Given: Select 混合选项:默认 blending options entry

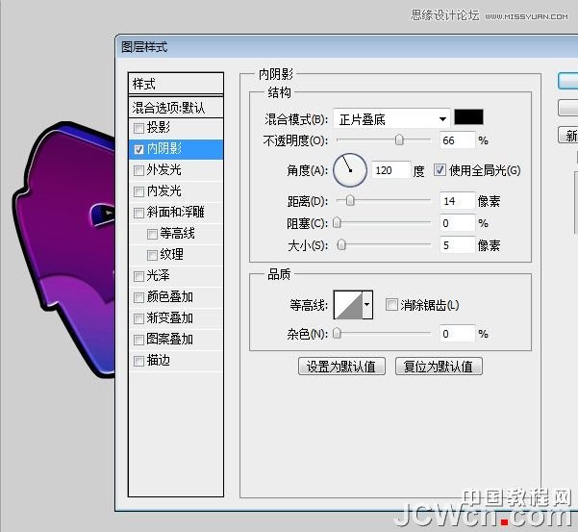Looking at the screenshot, I should tap(176, 108).
